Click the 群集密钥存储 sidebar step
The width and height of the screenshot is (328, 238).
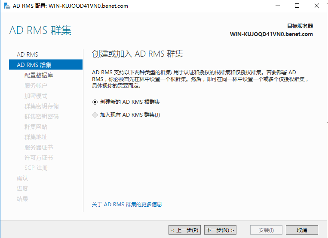[x=41, y=106]
